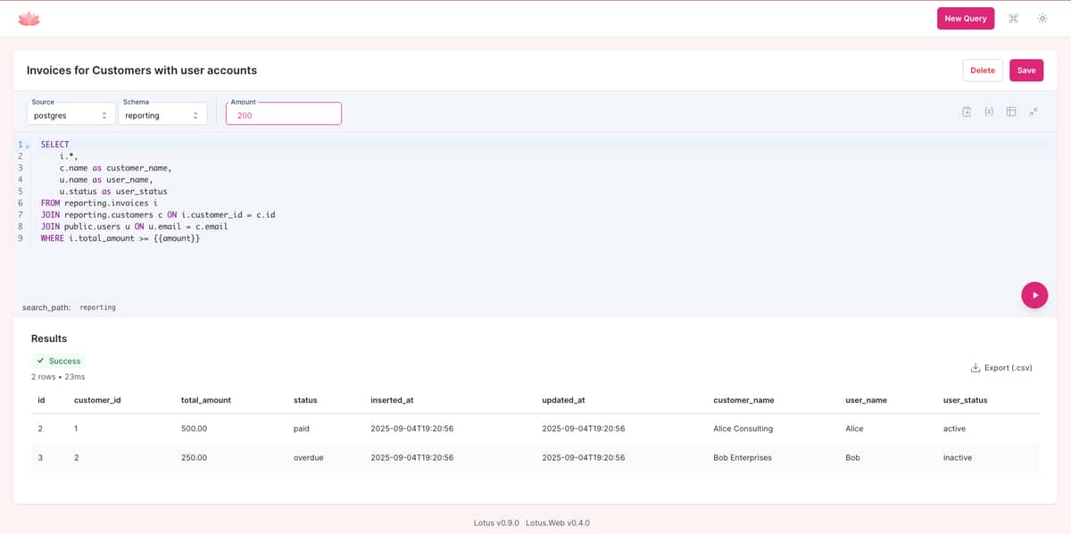Open the command palette icon
This screenshot has height=534, width=1071.
(1013, 19)
